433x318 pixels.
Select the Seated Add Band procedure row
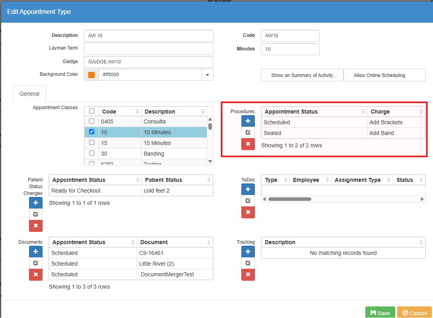[343, 133]
